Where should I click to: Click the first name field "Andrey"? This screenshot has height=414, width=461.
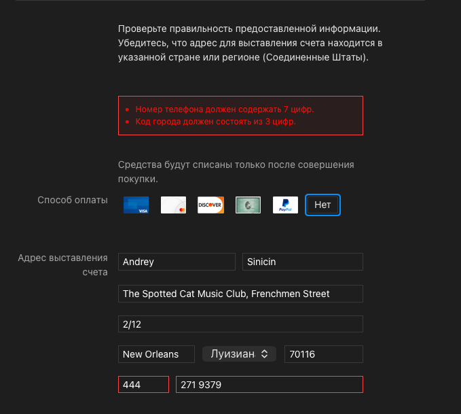pyautogui.click(x=177, y=262)
